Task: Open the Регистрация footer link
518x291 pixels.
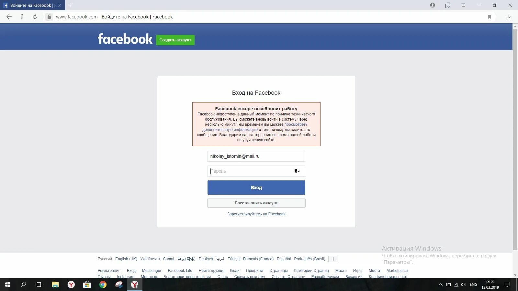Action: pyautogui.click(x=109, y=271)
